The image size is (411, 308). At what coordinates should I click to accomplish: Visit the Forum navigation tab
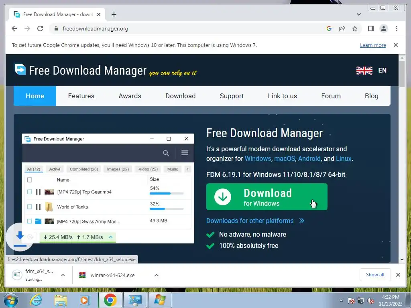point(331,96)
